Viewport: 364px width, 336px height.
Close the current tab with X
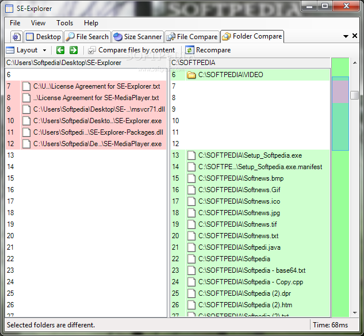click(355, 36)
